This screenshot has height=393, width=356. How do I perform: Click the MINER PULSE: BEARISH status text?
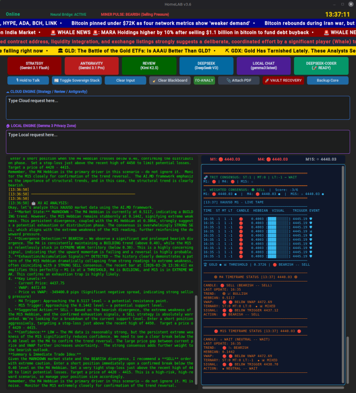coord(135,15)
